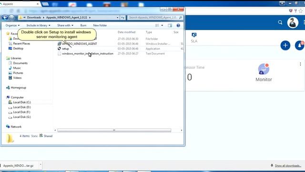Screen dimensions: 305x172
Task: Sort by Type column header
Action: click(x=149, y=32)
